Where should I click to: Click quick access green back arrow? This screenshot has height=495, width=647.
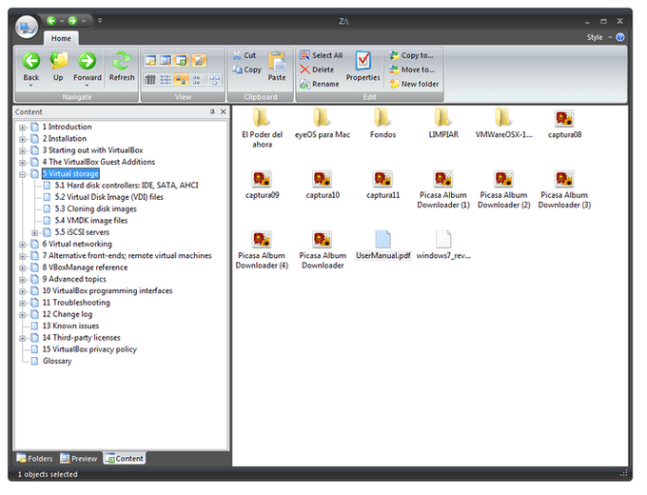(x=51, y=21)
